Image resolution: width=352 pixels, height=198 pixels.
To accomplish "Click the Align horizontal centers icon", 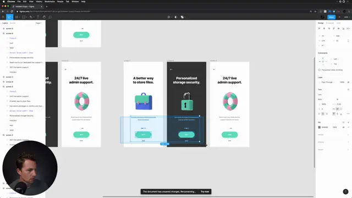I will click(x=324, y=29).
